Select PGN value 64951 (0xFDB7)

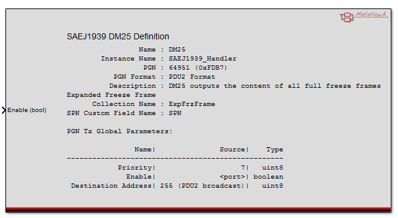[x=198, y=68]
